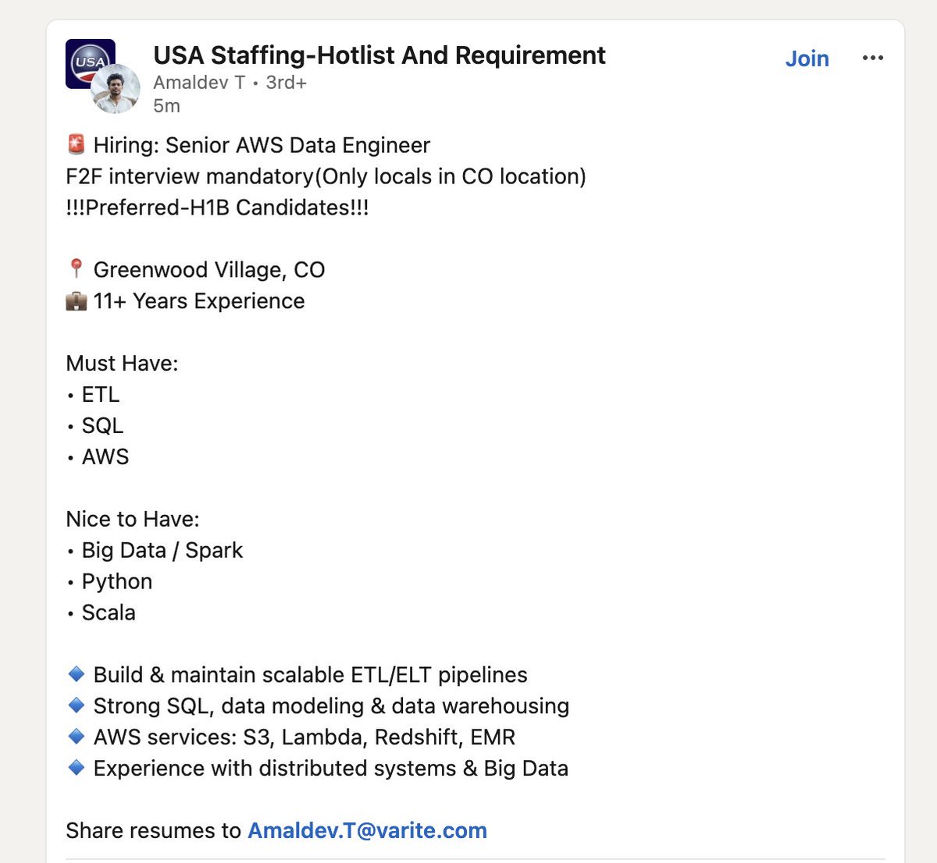Click the blue diamond beside Strong SQL

point(77,705)
